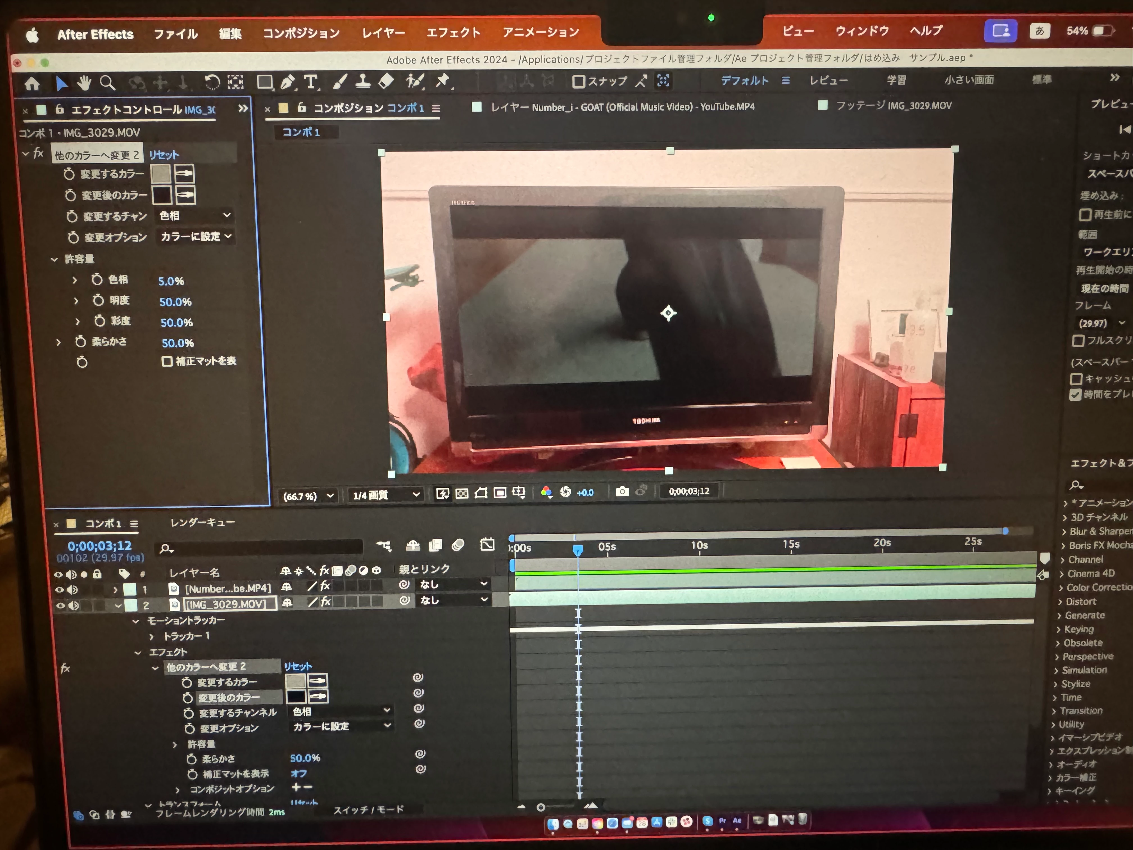
Task: Enable the スナップ checkbox
Action: (x=579, y=82)
